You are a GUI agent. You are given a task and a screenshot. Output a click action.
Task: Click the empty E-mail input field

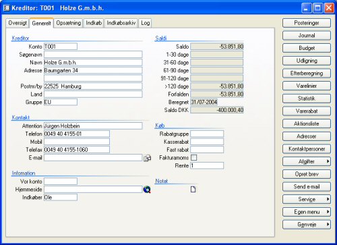tap(93, 157)
